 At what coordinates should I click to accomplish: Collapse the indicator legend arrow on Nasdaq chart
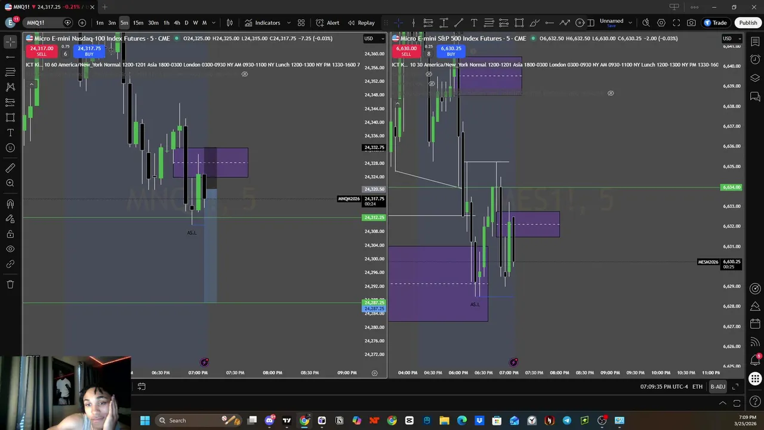coord(31,84)
